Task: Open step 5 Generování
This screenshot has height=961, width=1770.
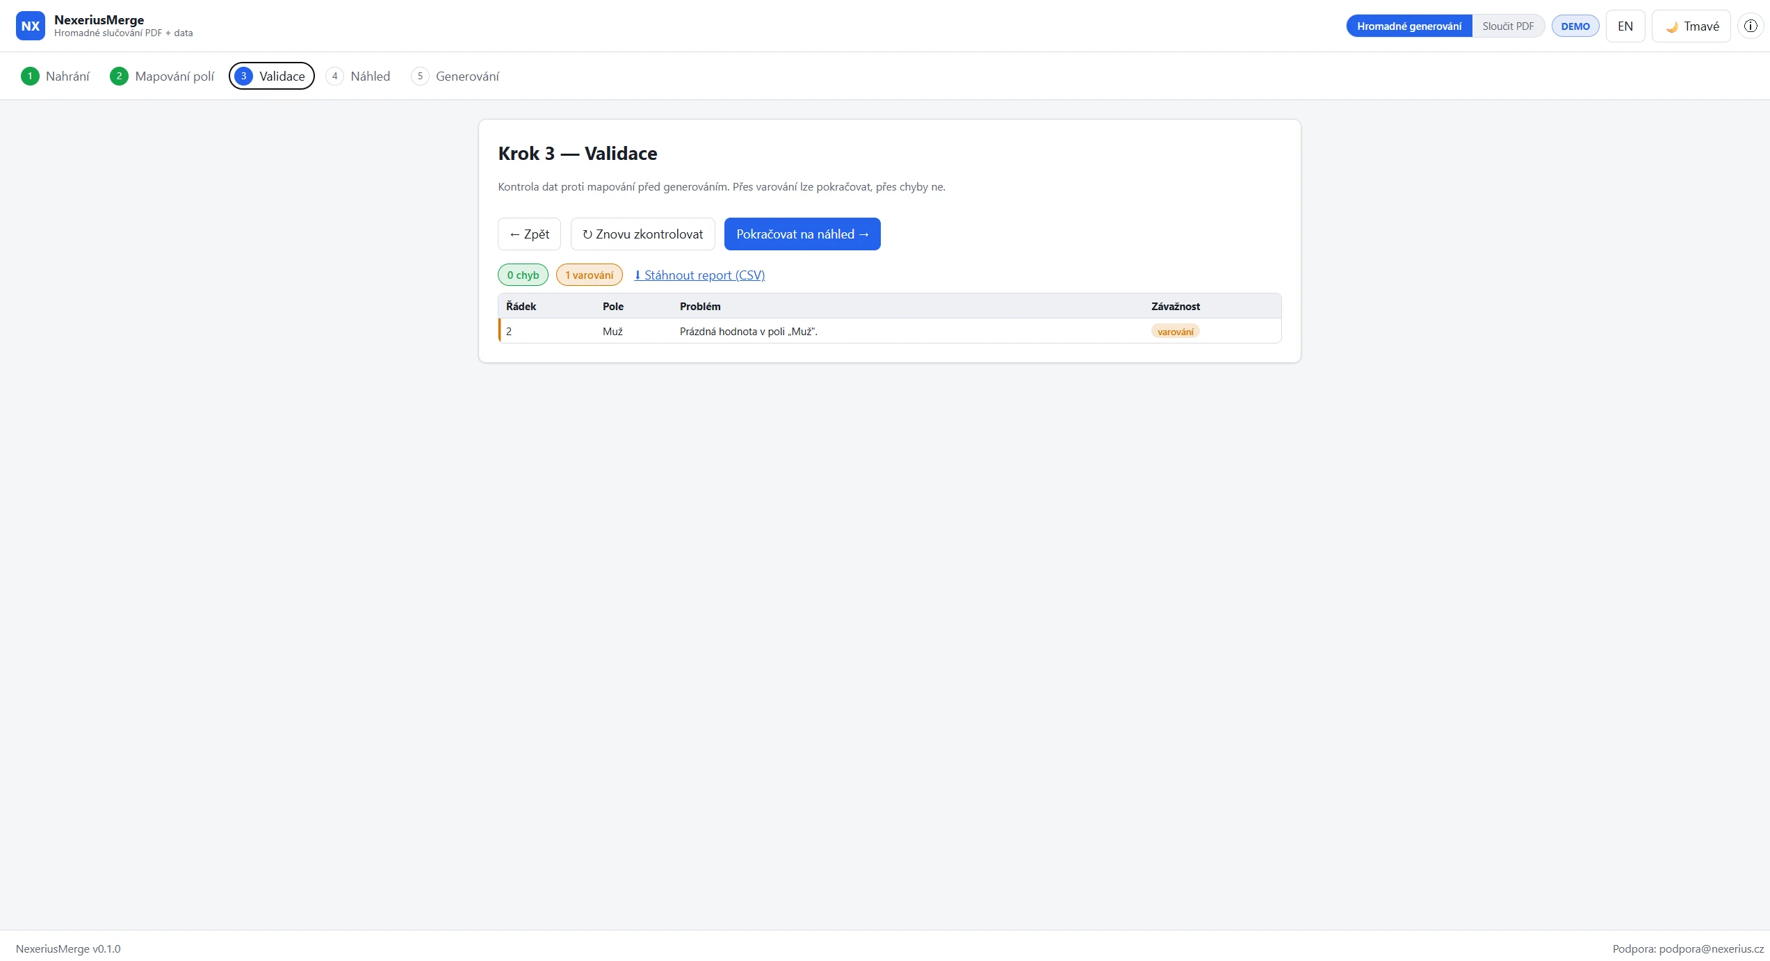Action: (x=455, y=76)
